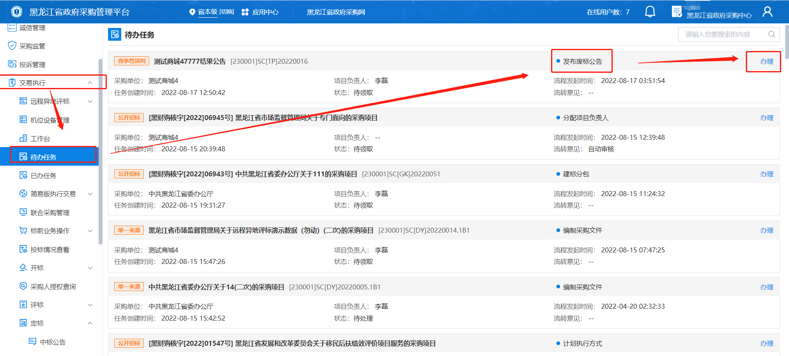
Task: Open the user profile avatar icon
Action: pyautogui.click(x=767, y=12)
